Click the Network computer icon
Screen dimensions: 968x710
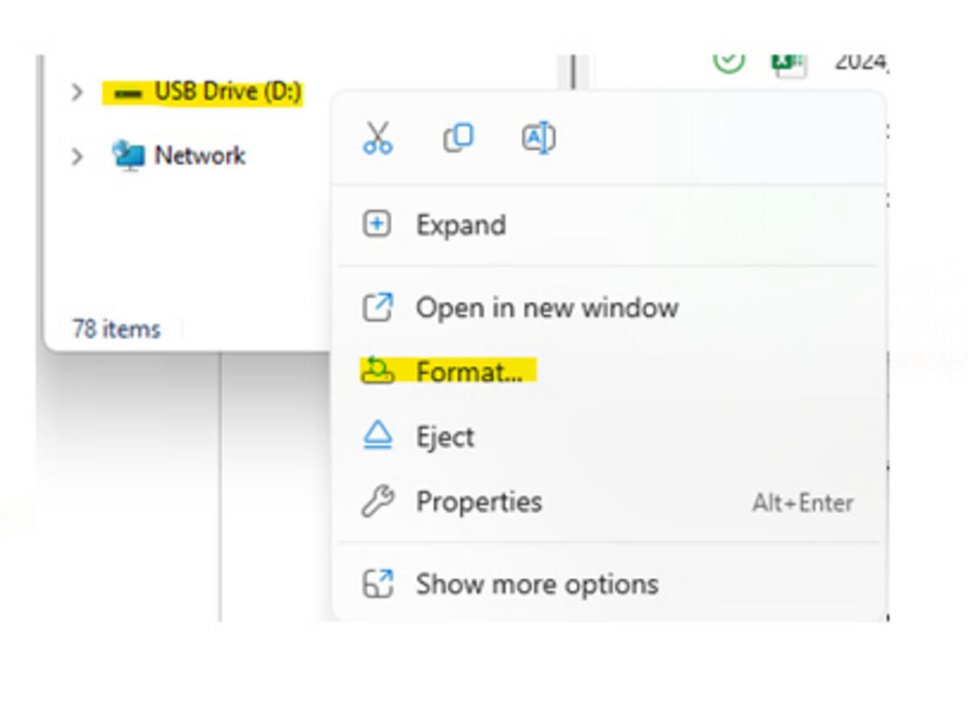[128, 156]
